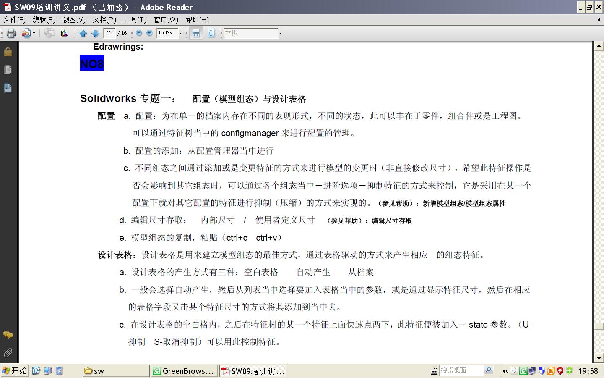
Task: Click the zoom out minus button
Action: point(139,33)
